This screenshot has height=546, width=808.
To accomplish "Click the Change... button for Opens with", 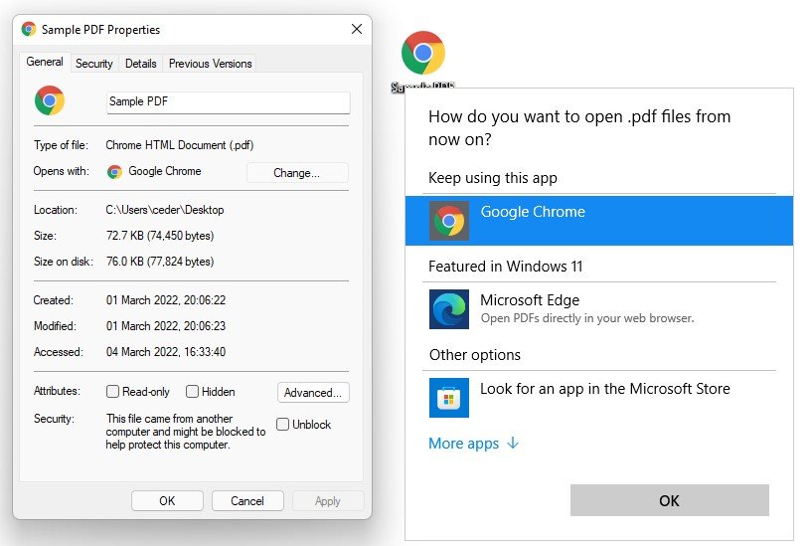I will [x=297, y=173].
